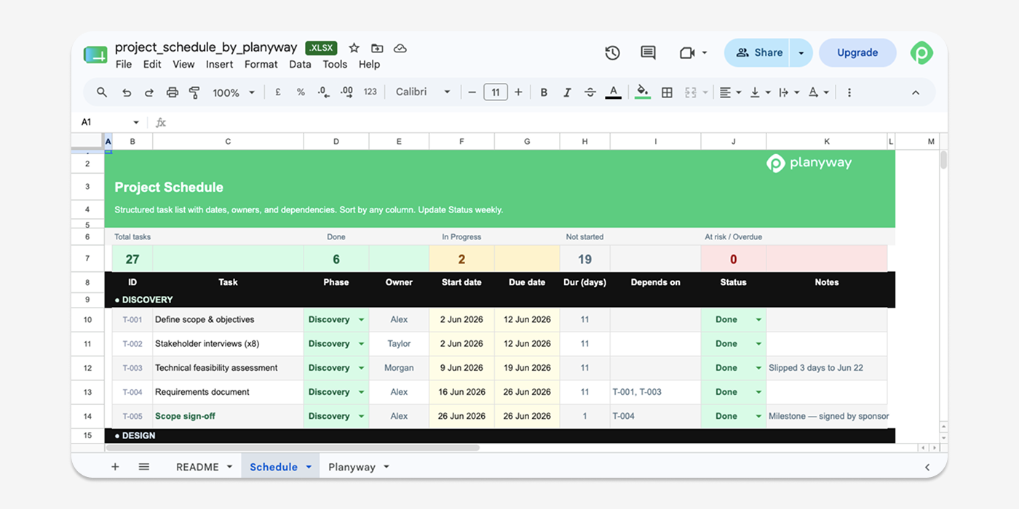Open the comments icon
Viewport: 1019px width, 509px height.
[648, 52]
